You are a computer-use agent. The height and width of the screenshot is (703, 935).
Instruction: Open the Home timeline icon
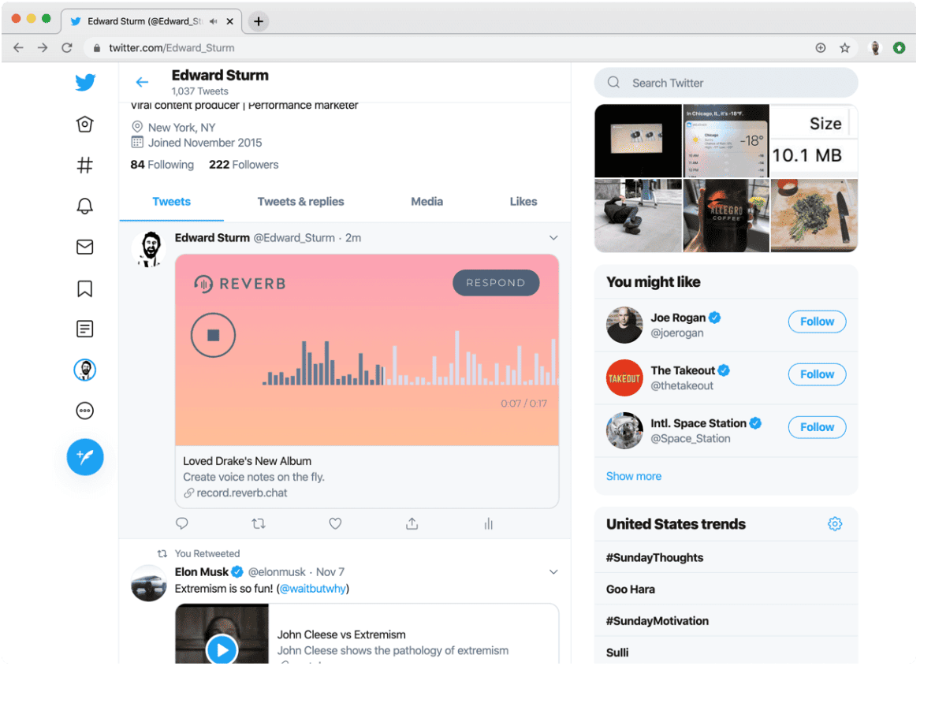pos(84,124)
